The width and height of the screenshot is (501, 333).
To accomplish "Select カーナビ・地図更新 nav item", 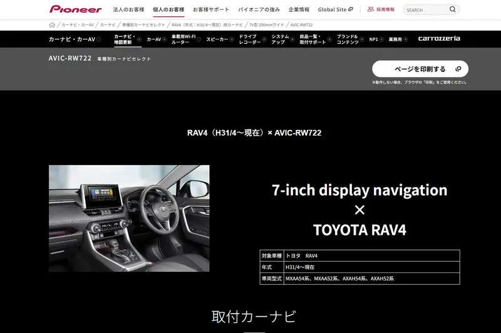I will coord(125,39).
